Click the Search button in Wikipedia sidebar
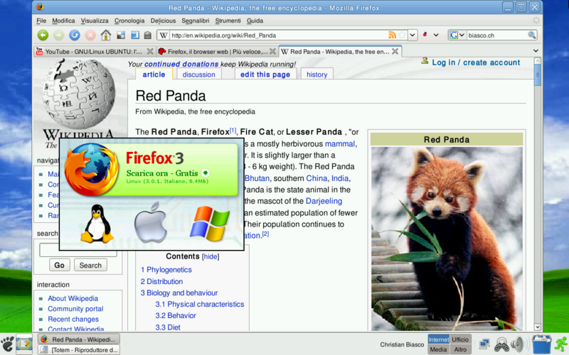This screenshot has height=355, width=569. [x=90, y=265]
